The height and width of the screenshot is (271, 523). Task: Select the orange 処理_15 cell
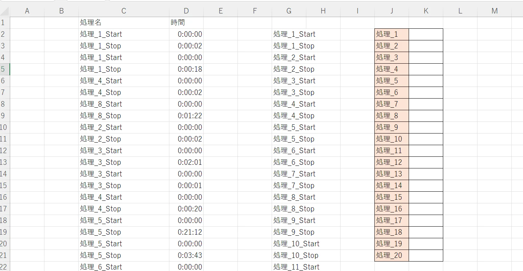(x=392, y=197)
